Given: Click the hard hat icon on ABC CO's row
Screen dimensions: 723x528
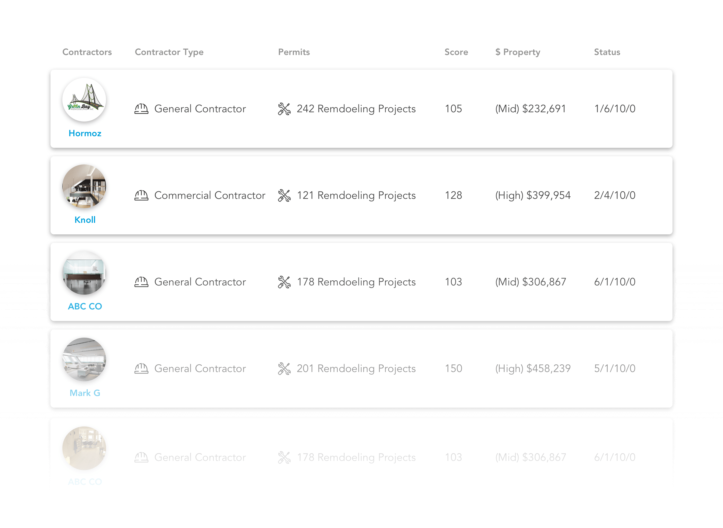Looking at the screenshot, I should click(142, 281).
